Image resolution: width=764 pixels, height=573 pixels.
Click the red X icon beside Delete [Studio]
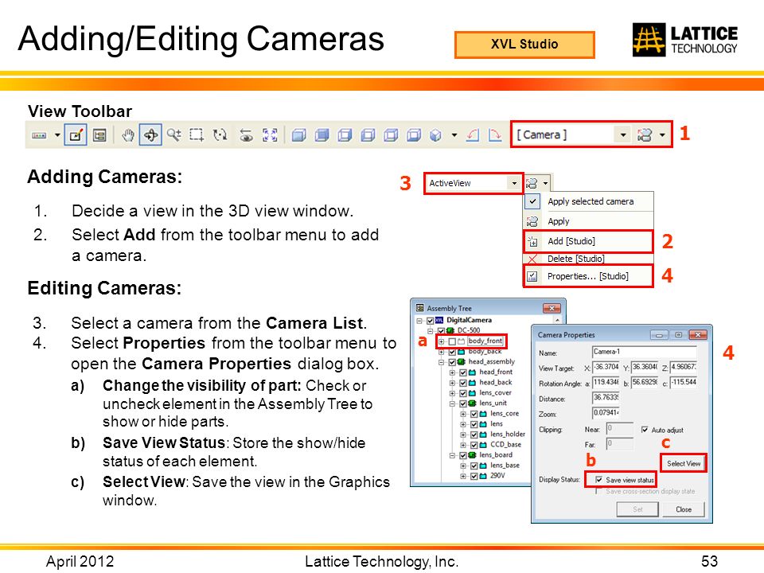(532, 259)
